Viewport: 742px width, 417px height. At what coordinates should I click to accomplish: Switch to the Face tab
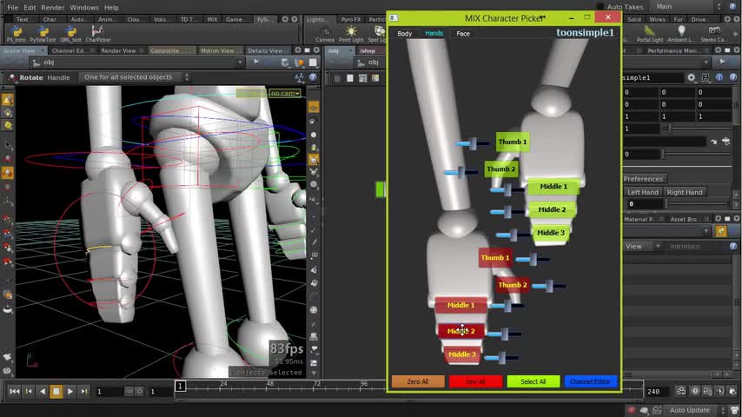[463, 34]
